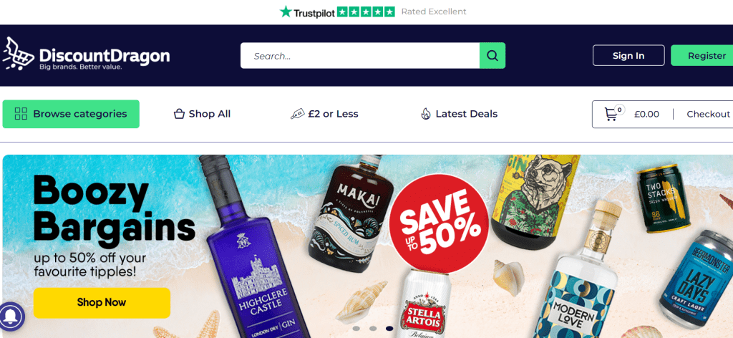The width and height of the screenshot is (733, 338).
Task: Expand the Browse categories menu
Action: [x=71, y=114]
